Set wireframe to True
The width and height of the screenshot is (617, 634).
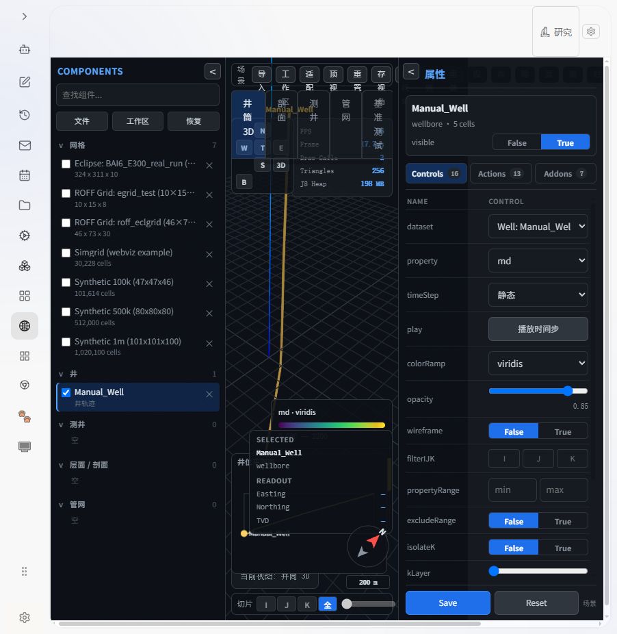click(x=563, y=432)
